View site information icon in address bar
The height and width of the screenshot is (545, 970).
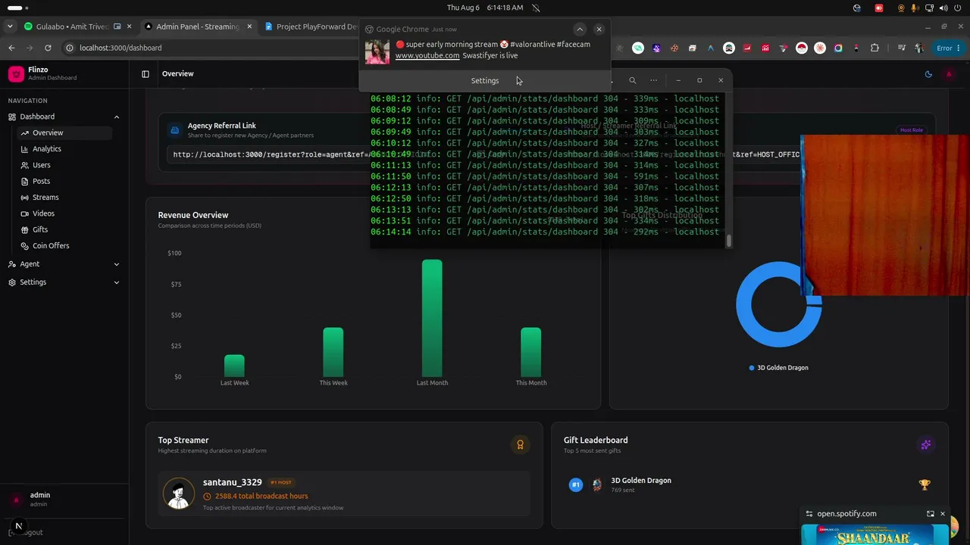70,48
